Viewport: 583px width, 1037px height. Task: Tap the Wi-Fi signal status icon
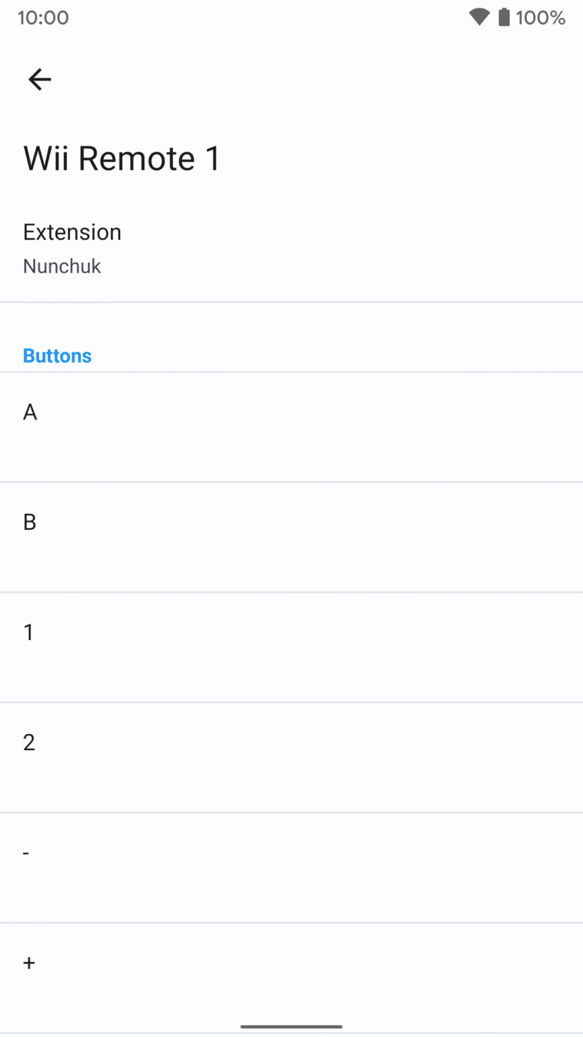(479, 18)
